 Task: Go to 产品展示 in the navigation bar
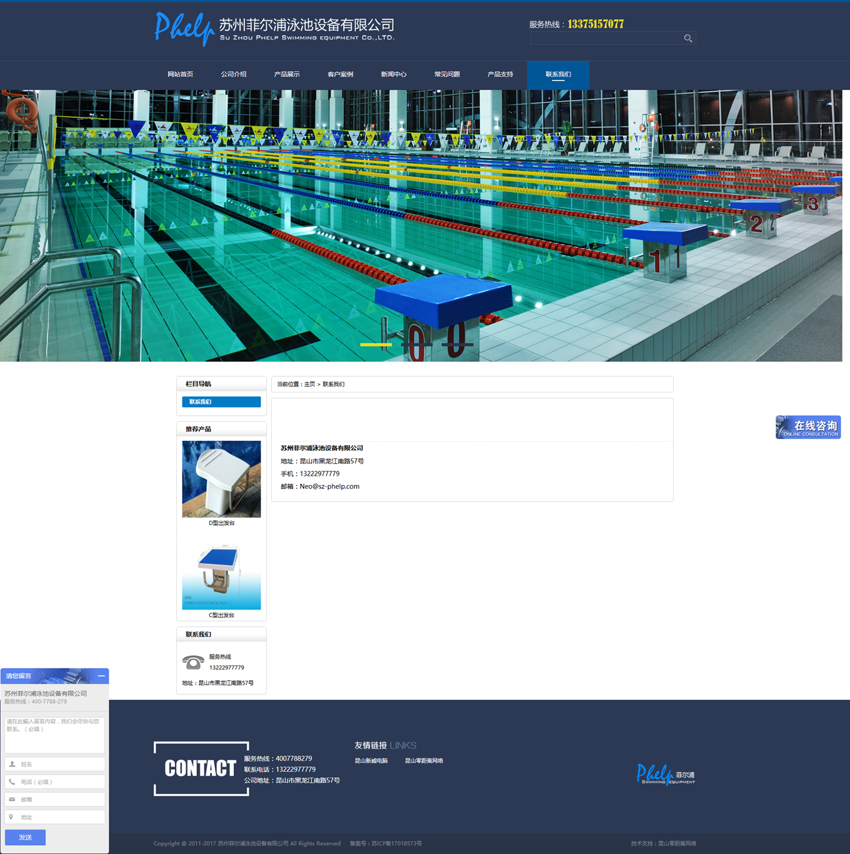tap(287, 74)
